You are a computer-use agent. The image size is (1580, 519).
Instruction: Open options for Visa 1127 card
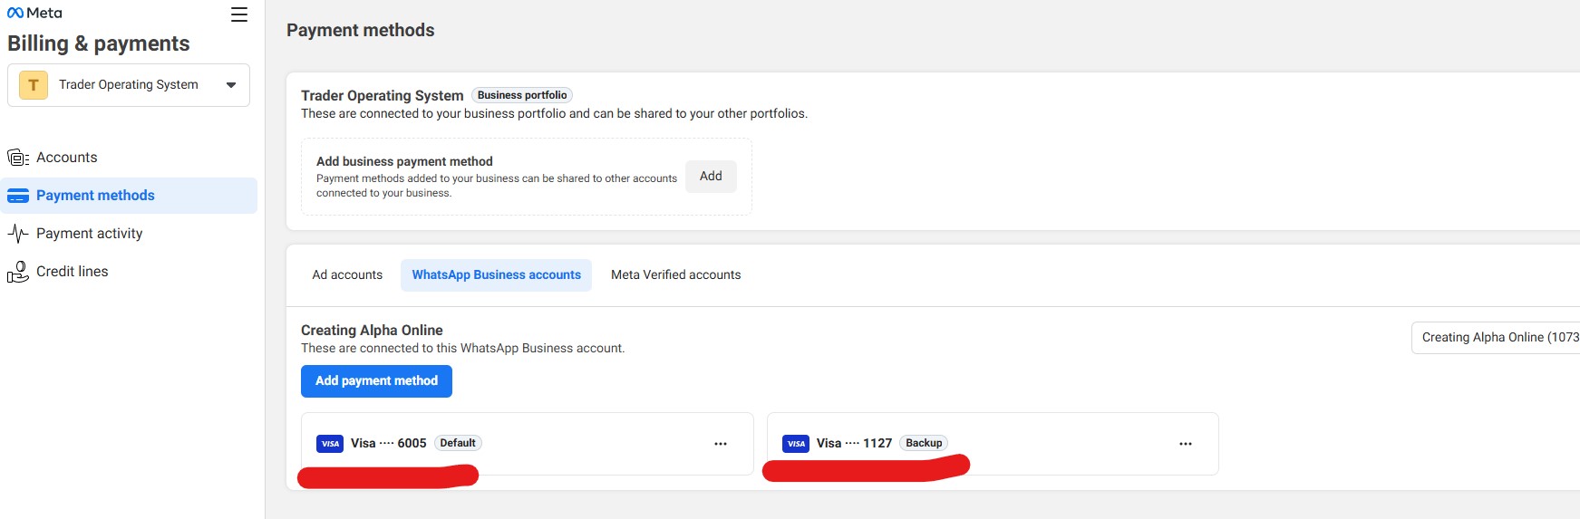[x=1186, y=444]
